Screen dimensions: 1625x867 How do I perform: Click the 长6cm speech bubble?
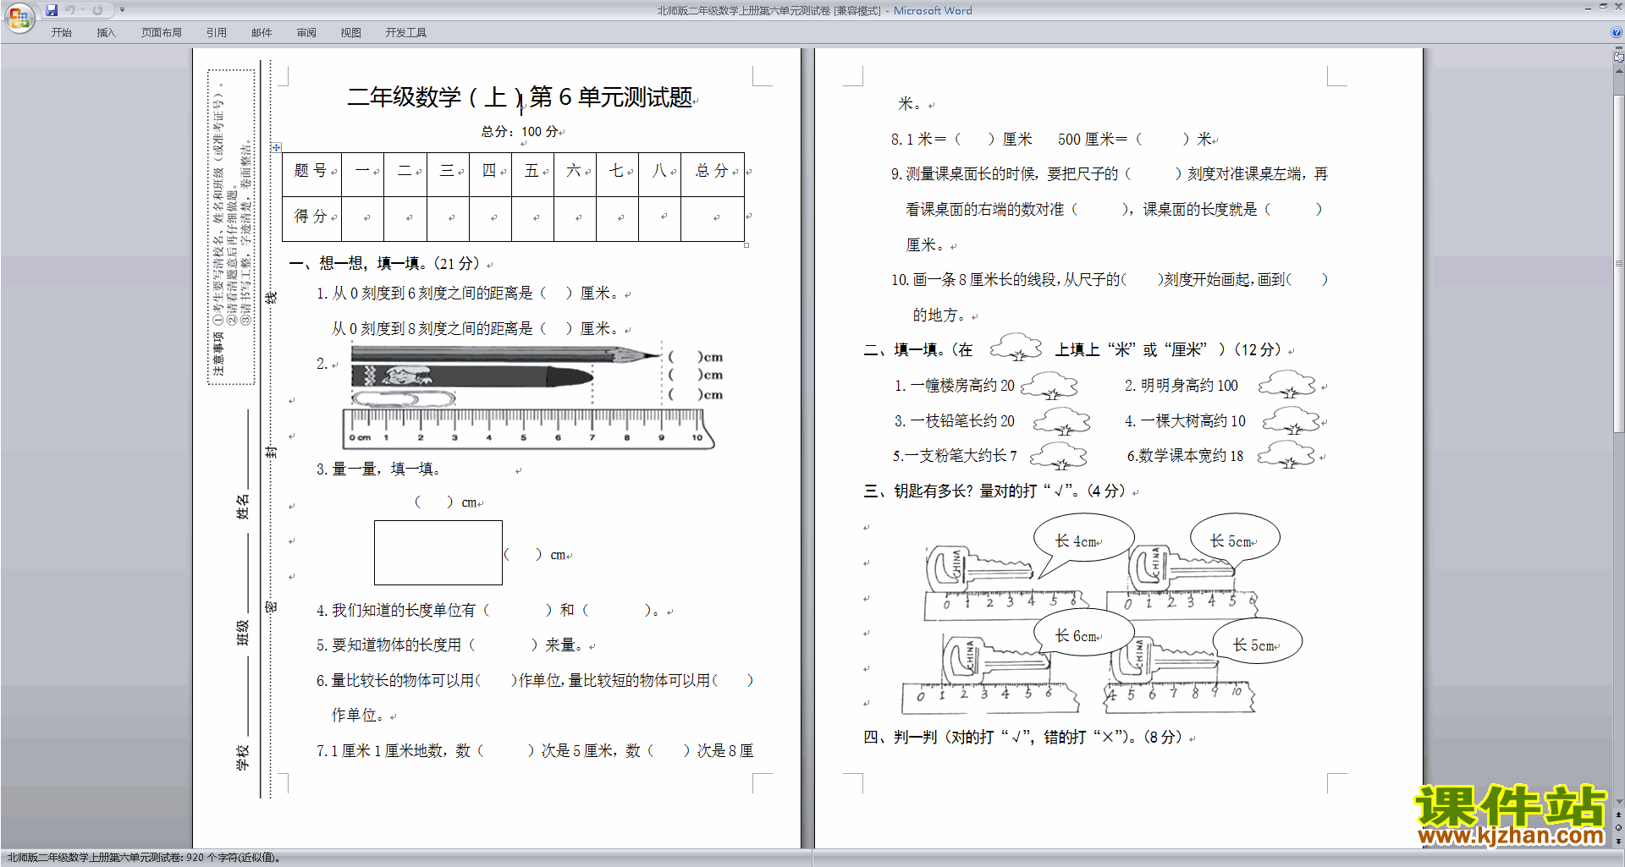point(1082,633)
